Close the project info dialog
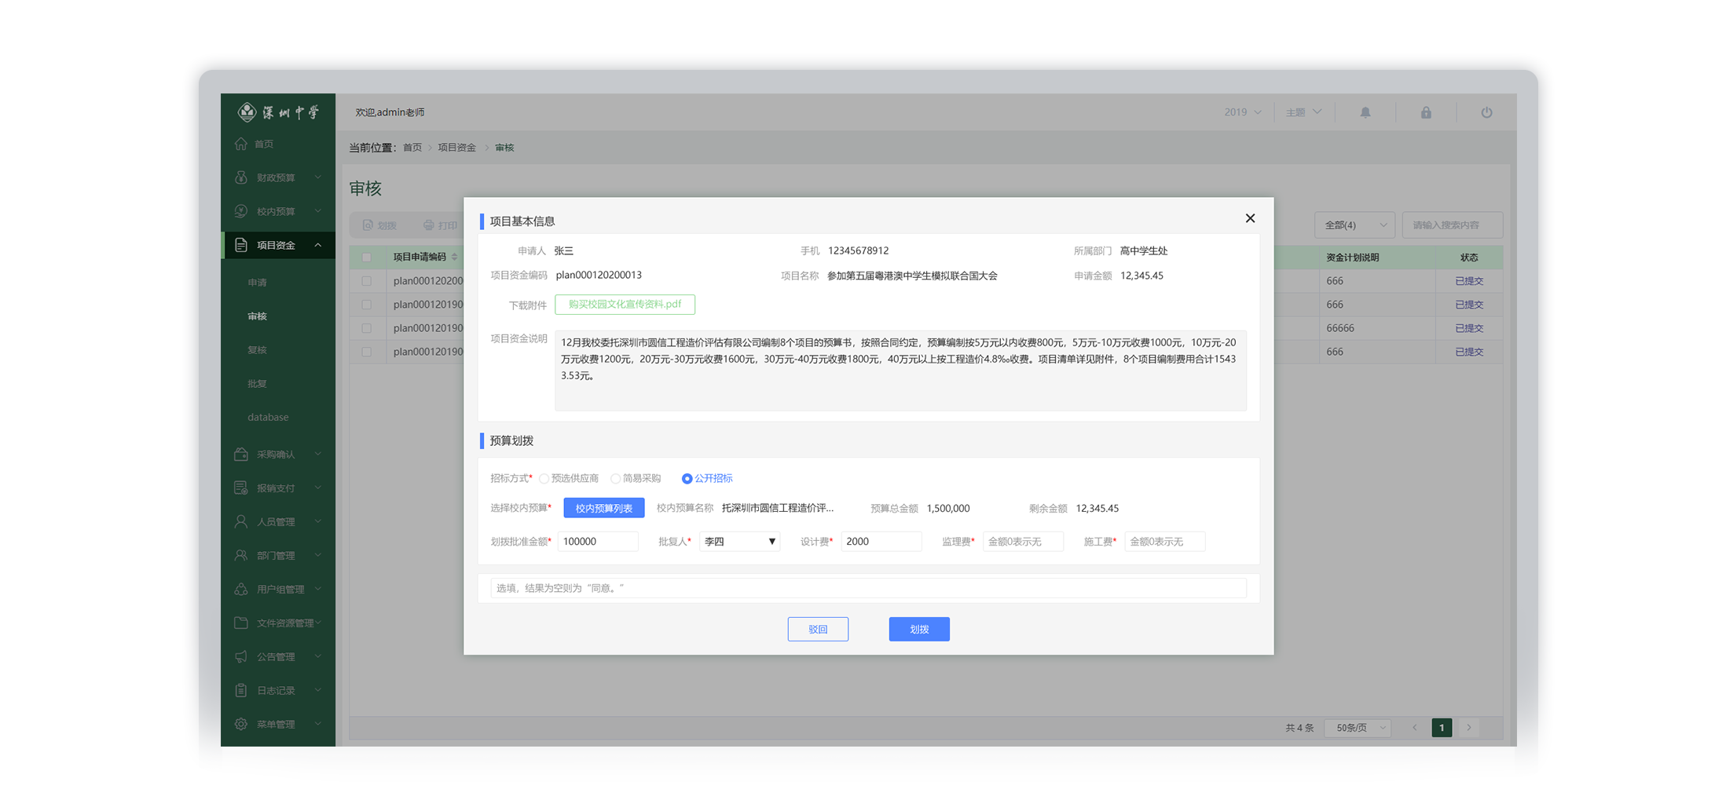Image resolution: width=1715 pixels, height=789 pixels. (x=1250, y=218)
